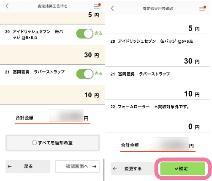This screenshot has height=181, width=212.
Task: Click the 変更する button
Action: [133, 169]
